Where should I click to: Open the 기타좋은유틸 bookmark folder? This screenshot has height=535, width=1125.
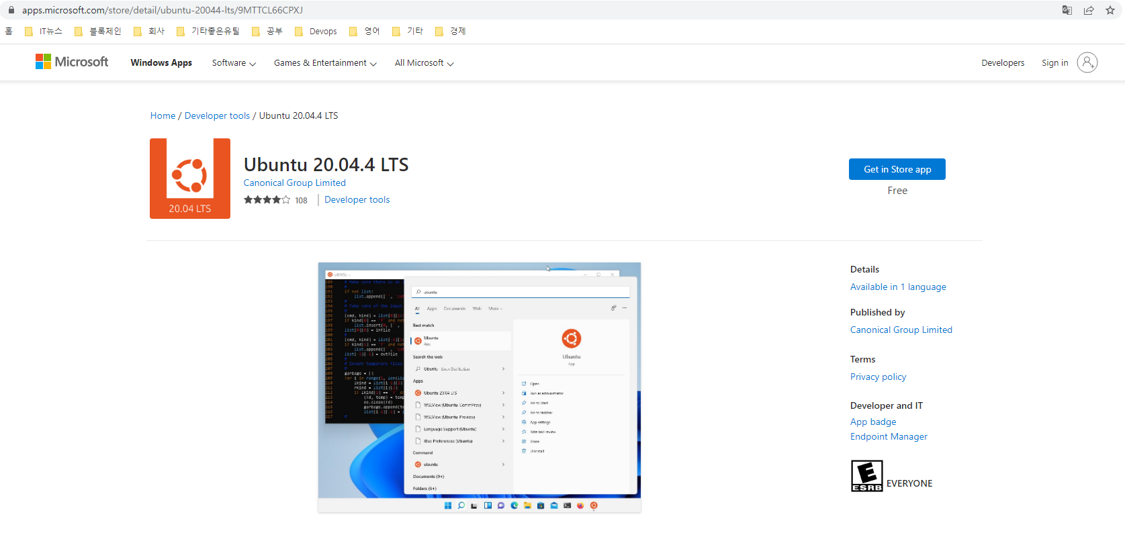pos(208,32)
